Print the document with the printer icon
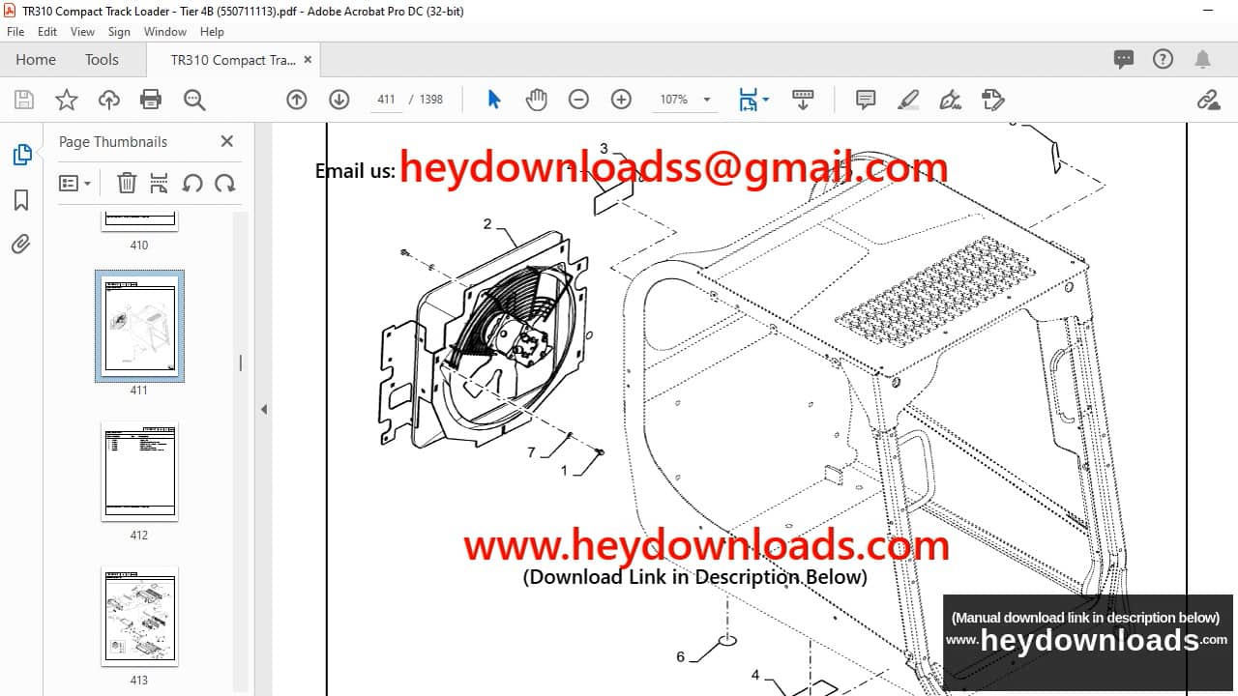This screenshot has width=1238, height=696. [151, 100]
